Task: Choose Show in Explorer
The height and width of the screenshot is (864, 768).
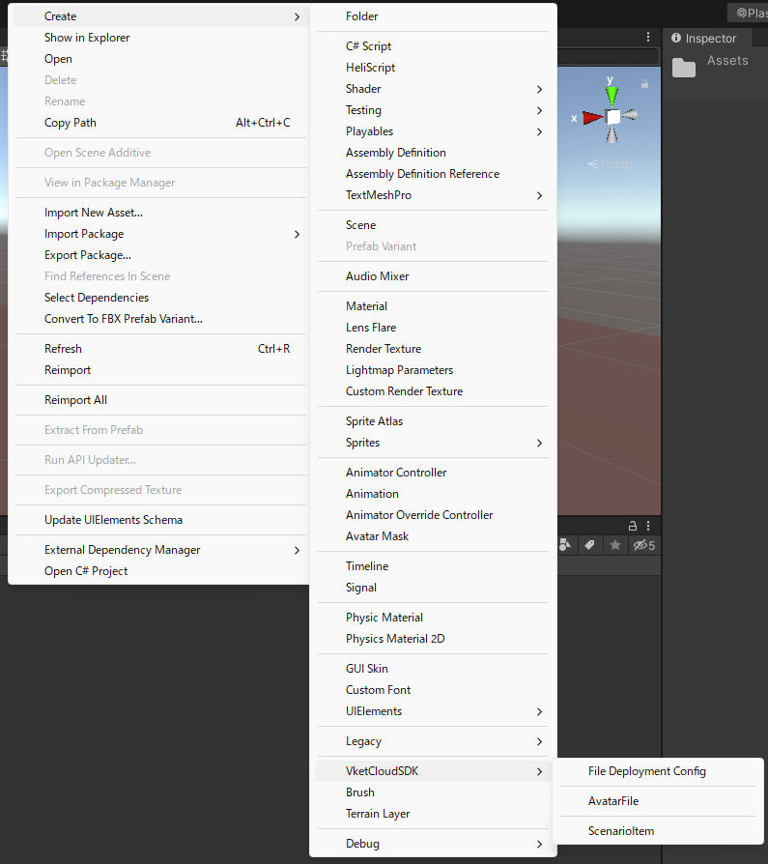Action: pyautogui.click(x=160, y=38)
